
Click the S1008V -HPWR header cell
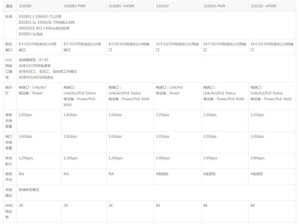pos(120,6)
